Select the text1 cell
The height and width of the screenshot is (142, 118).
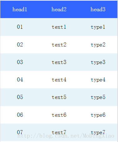pos(59,27)
